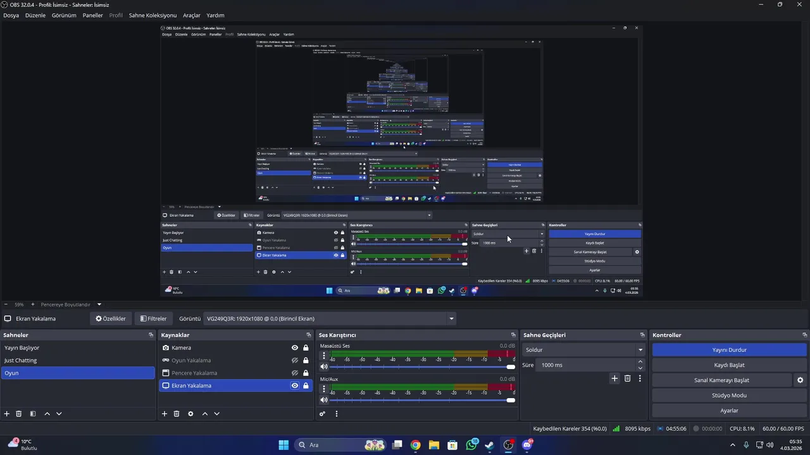Hide the Ekran Yakalama source

click(x=295, y=385)
